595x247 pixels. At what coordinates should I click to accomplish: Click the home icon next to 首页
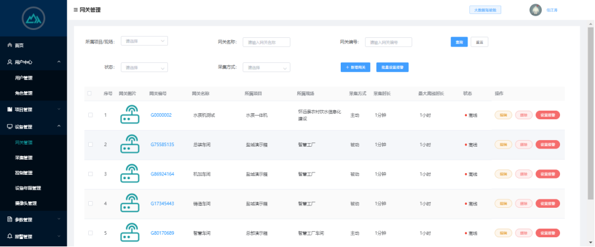[x=9, y=45]
